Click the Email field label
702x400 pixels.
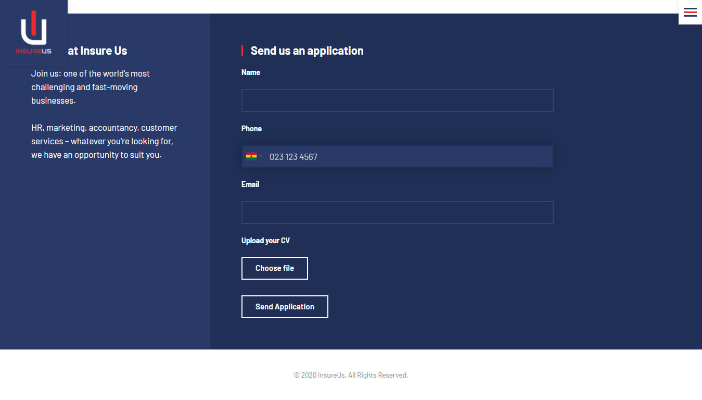point(250,184)
